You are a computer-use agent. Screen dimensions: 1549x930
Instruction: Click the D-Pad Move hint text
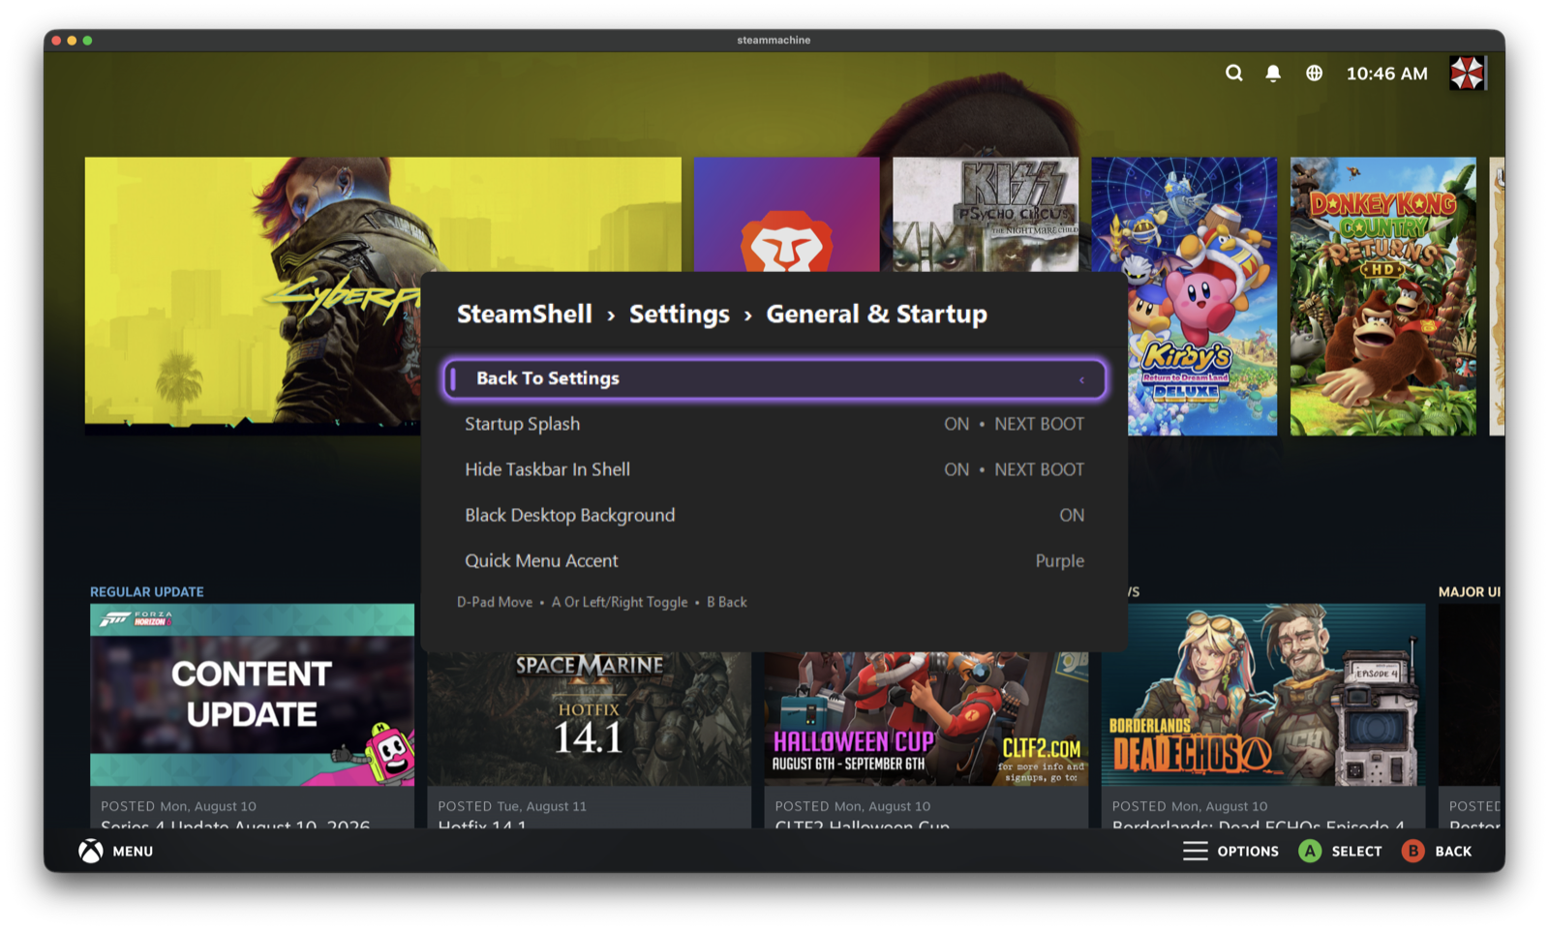pyautogui.click(x=495, y=602)
